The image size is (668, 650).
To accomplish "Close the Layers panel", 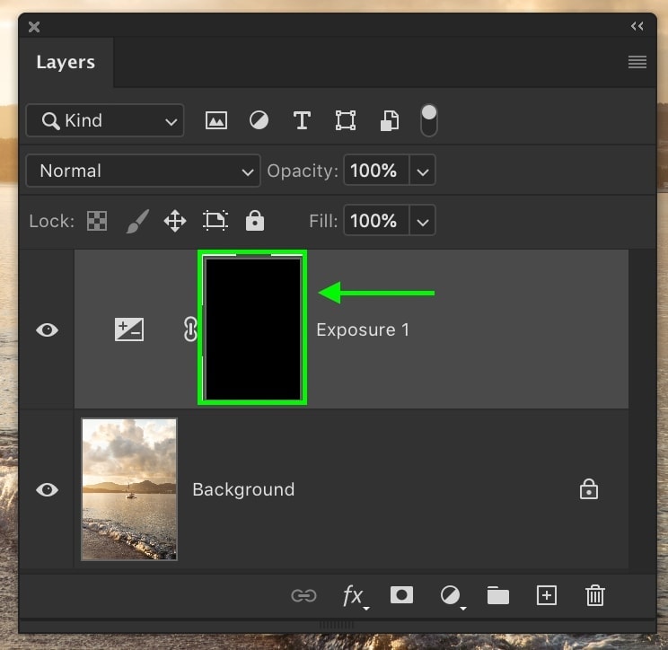I will point(34,27).
